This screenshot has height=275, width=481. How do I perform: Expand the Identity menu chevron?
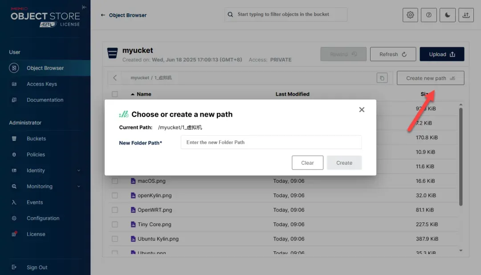point(79,170)
